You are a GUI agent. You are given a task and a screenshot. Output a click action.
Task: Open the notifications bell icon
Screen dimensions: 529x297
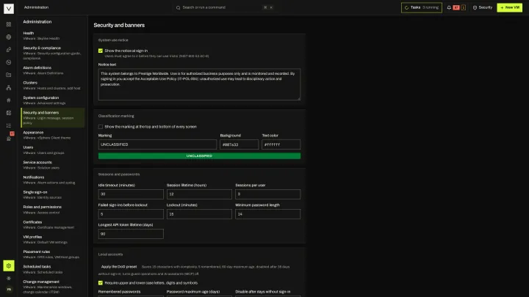(x=449, y=7)
